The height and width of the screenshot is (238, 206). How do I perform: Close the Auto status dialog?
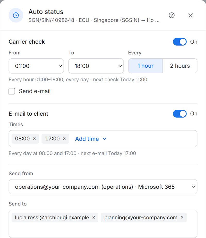coord(190,15)
